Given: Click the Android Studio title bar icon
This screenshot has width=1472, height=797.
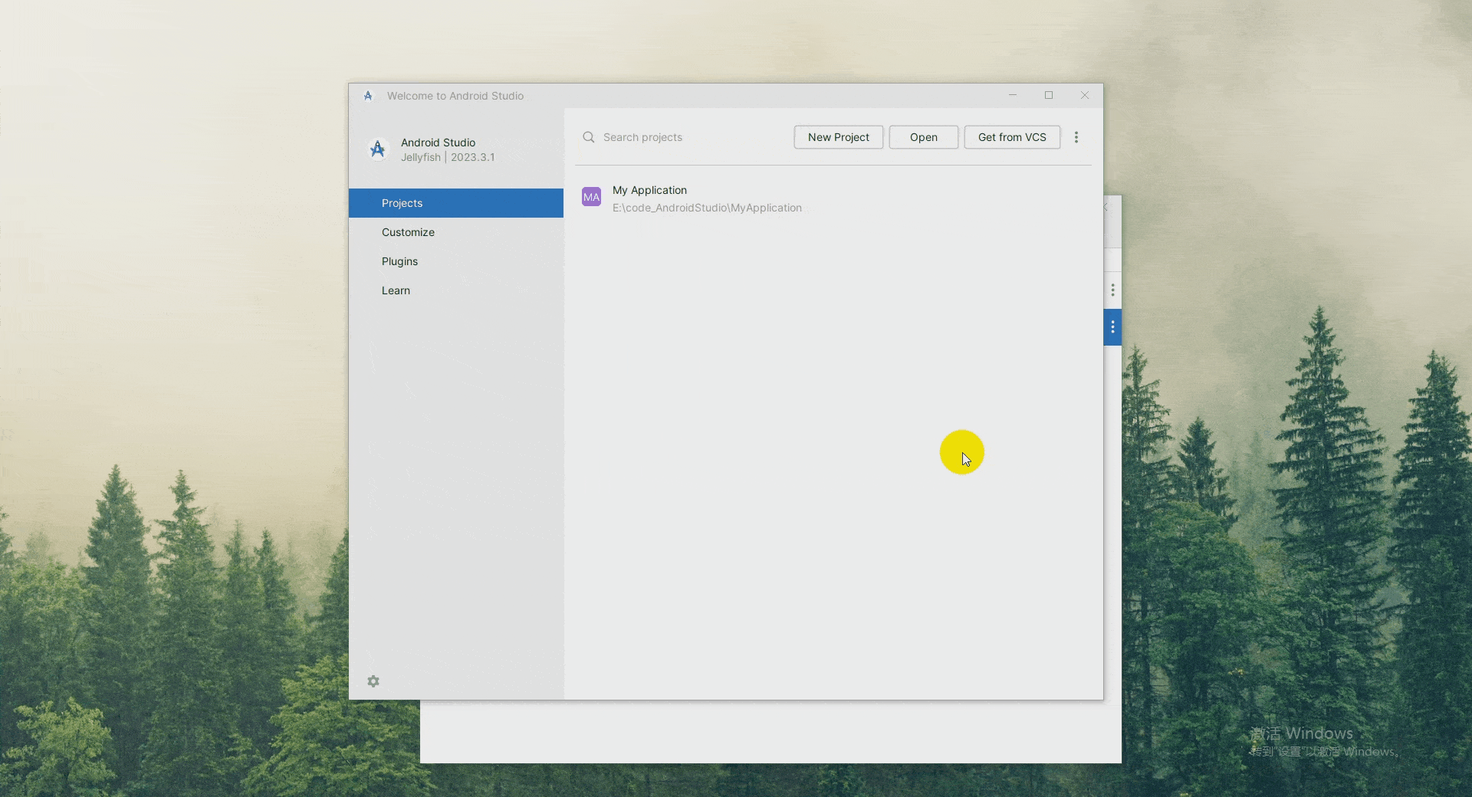Looking at the screenshot, I should pos(368,96).
